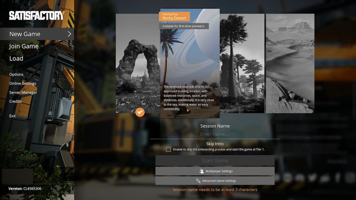Open Online Settings
The image size is (356, 200).
(x=23, y=83)
